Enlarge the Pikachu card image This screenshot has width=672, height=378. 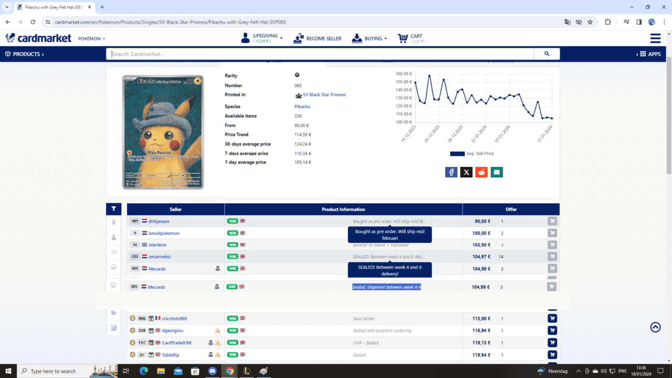click(x=163, y=132)
